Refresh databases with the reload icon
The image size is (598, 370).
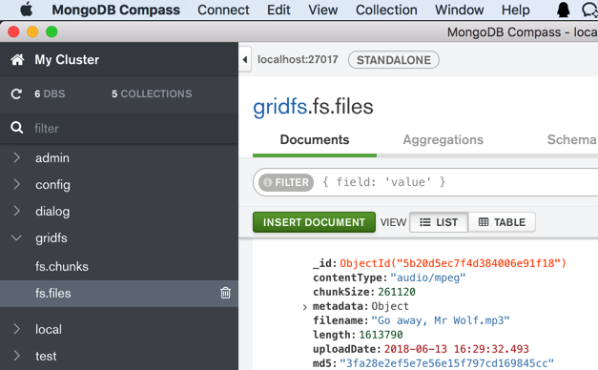16,93
